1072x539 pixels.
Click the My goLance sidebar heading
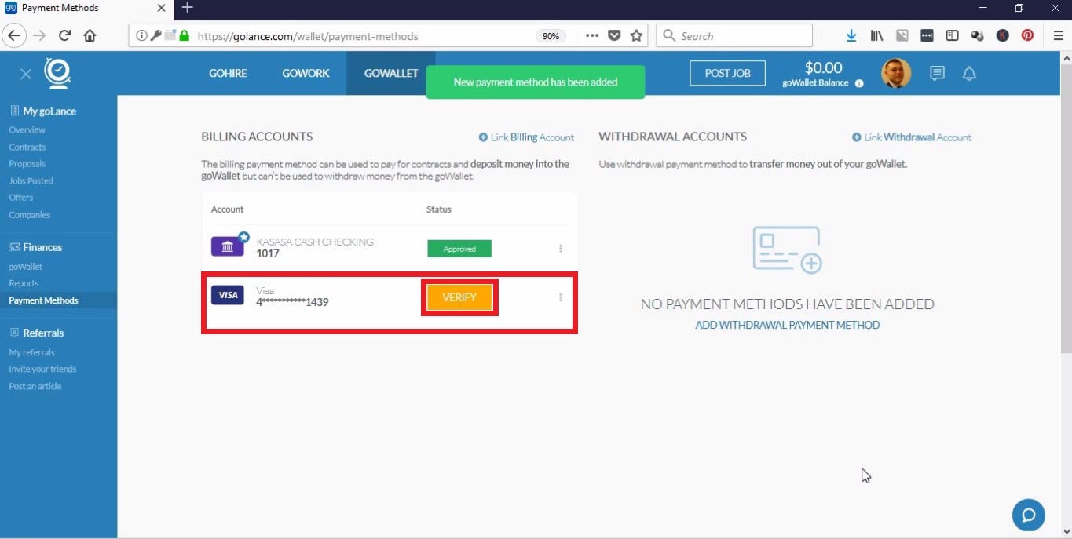(x=43, y=111)
